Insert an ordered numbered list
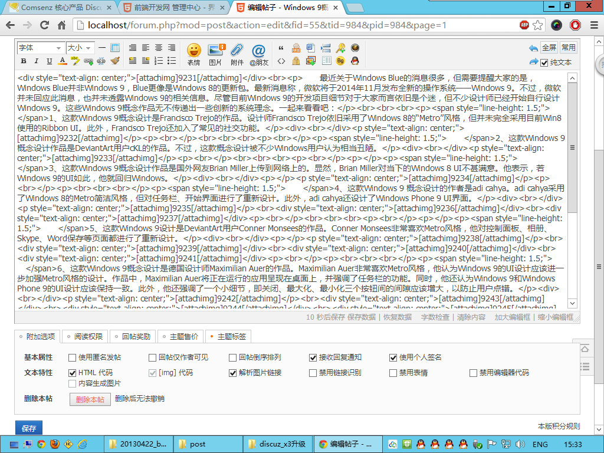The image size is (604, 453). tap(159, 61)
